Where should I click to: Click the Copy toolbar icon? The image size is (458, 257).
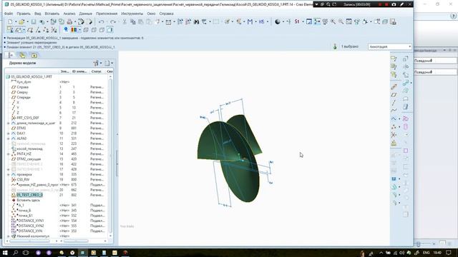tap(133, 21)
